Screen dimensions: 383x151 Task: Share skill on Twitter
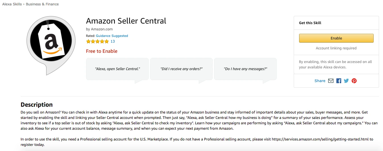(x=346, y=81)
